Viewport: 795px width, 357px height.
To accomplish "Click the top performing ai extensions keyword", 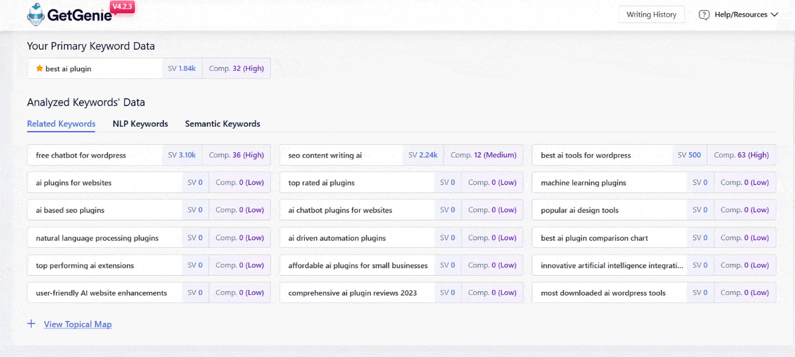I will coord(84,266).
